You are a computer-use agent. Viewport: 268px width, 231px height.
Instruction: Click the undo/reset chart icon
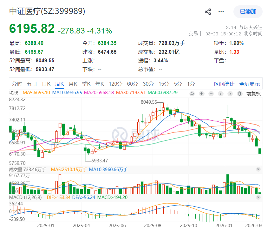(192, 94)
